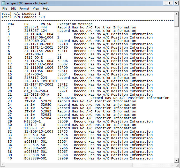This screenshot has width=180, height=168.
Task: Click the horizontal scrollbar thumb
Action: [x=69, y=165]
